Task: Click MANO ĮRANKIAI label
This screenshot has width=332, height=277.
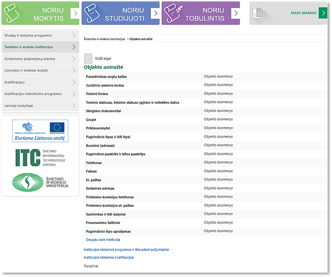Action: click(304, 13)
